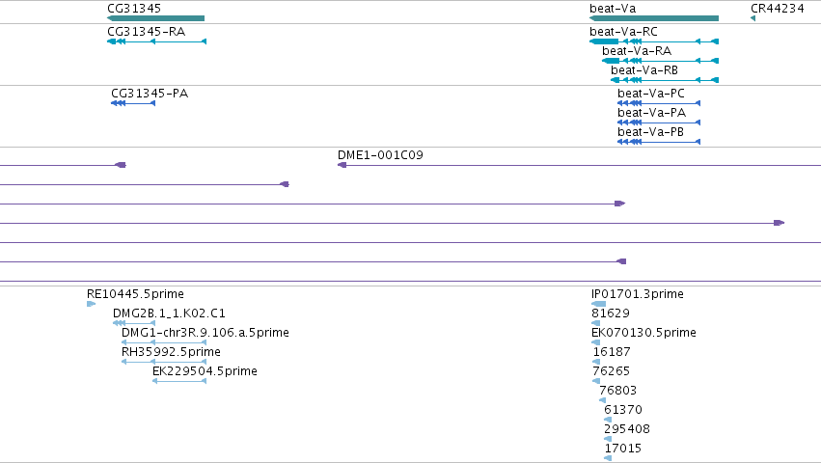Click the 76803 EST marker
This screenshot has width=821, height=463.
tap(602, 400)
